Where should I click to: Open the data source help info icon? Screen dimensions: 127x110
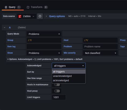pos(40,16)
